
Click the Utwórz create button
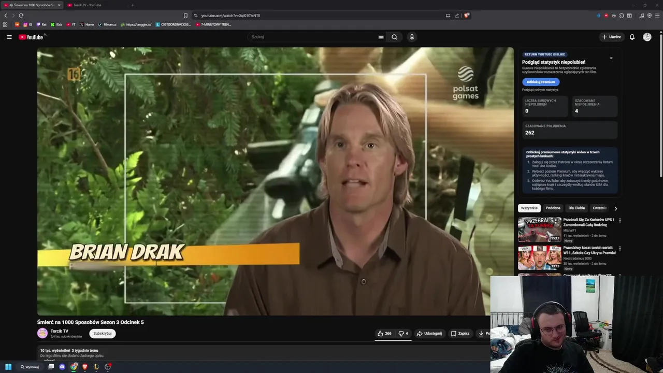(x=611, y=37)
